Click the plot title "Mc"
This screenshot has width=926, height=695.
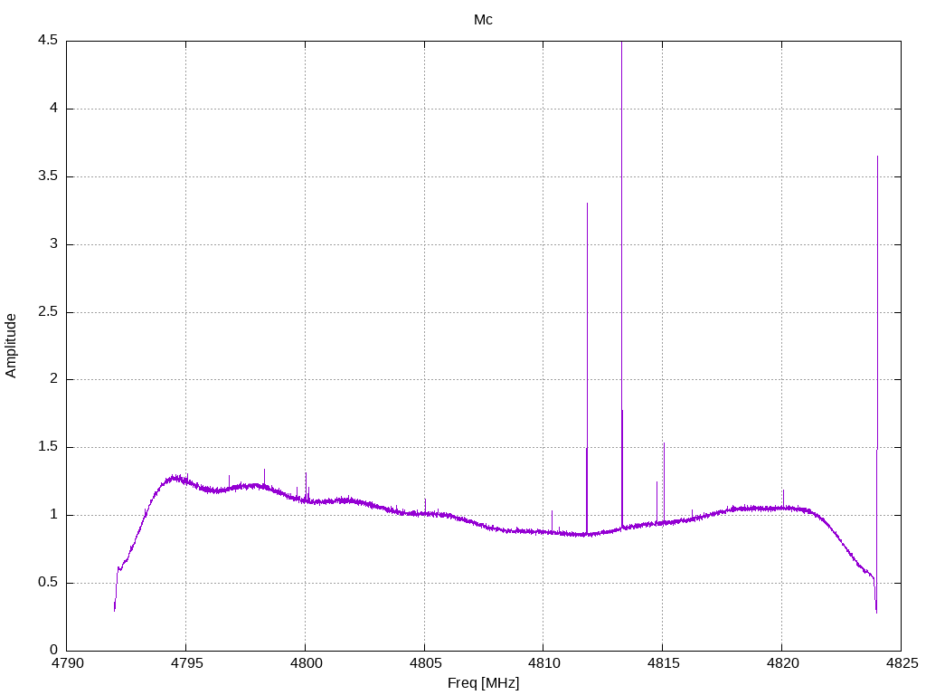(x=483, y=20)
